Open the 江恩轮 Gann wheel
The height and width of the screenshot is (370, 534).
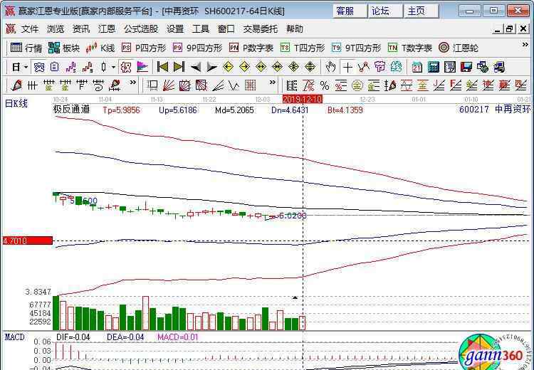click(x=459, y=48)
